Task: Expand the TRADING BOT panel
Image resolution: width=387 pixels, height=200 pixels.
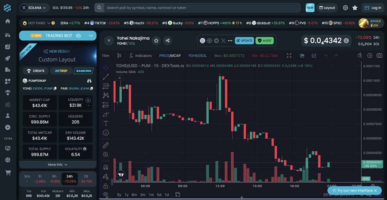Action: 58,35
